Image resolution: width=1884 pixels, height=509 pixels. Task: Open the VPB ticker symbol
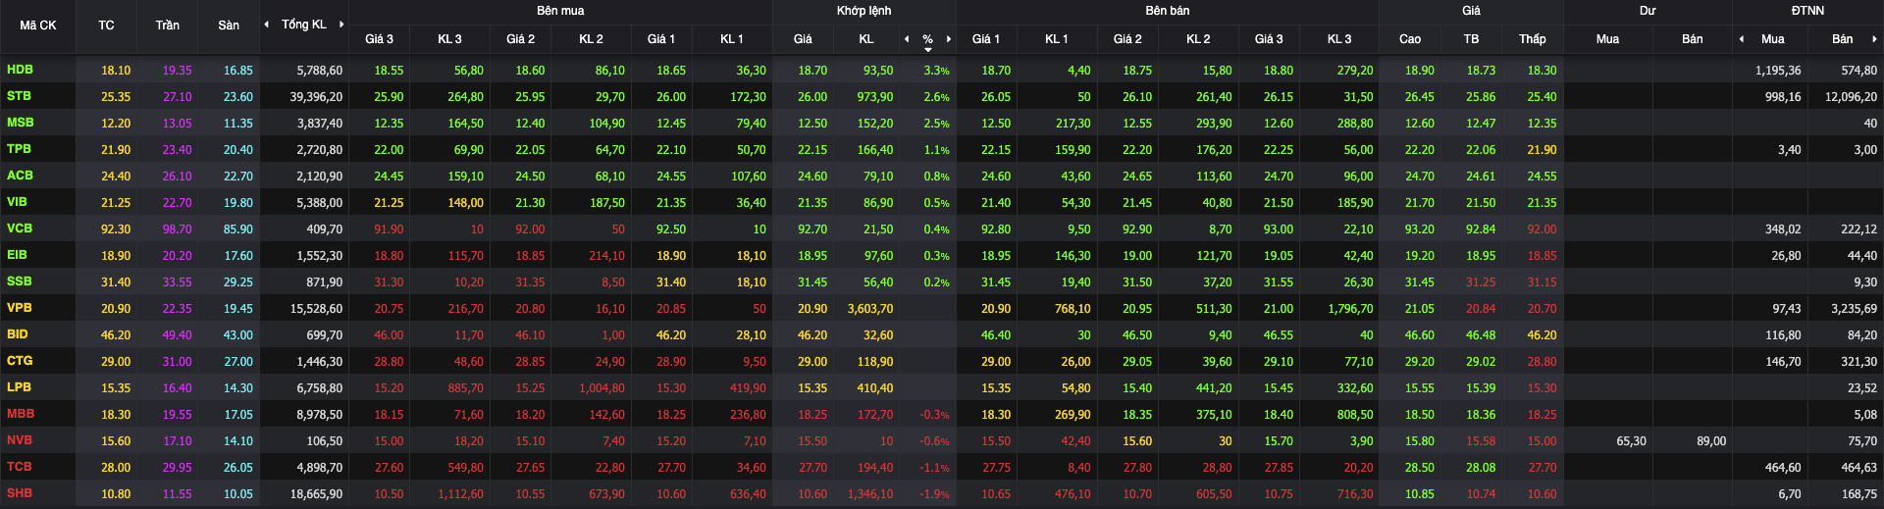[20, 308]
